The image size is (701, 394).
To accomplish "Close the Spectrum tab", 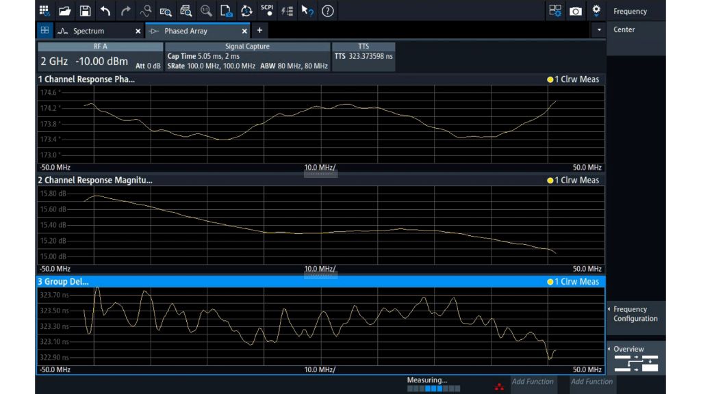I will coord(138,31).
